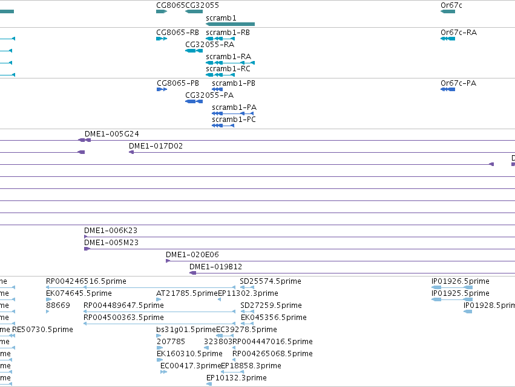Image resolution: width=515 pixels, height=387 pixels.
Task: Select the bs31g01.5prime EST label
Action: tap(186, 329)
